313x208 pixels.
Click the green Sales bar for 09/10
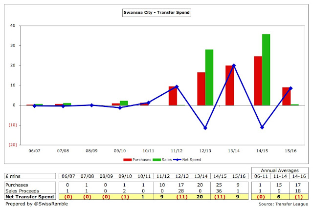tap(124, 103)
